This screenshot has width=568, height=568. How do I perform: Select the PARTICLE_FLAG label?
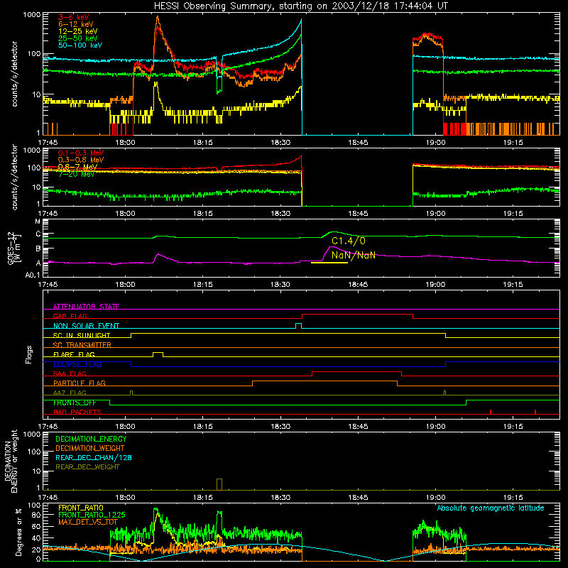(x=80, y=383)
